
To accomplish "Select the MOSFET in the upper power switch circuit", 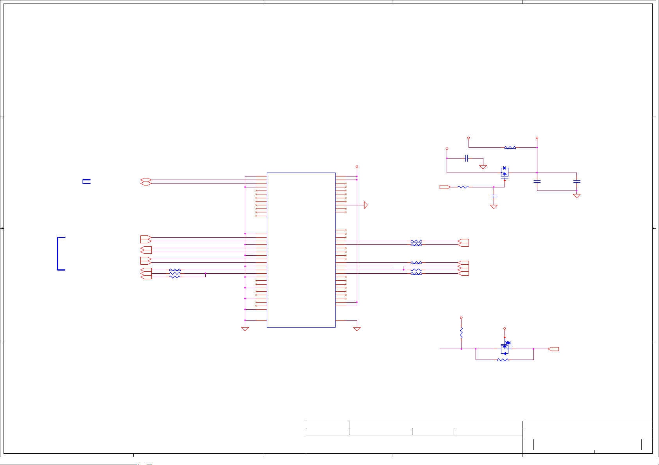I will pyautogui.click(x=505, y=173).
